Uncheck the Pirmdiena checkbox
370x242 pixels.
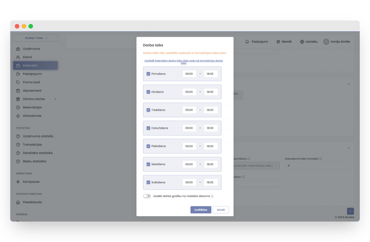coord(148,74)
